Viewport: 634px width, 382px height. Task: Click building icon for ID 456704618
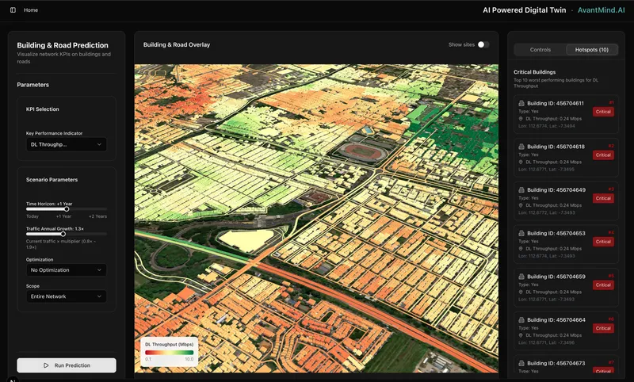pos(521,147)
